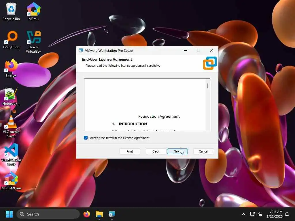The height and width of the screenshot is (221, 295).
Task: Select the VMware installer taskbar icon
Action: click(112, 214)
